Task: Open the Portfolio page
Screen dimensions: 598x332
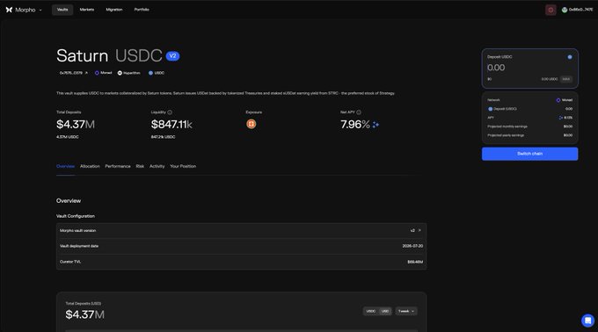Action: (142, 10)
